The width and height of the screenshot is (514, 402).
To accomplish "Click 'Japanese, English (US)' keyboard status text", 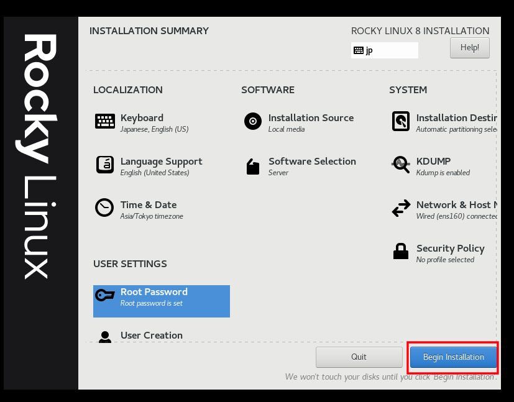I will 154,129.
